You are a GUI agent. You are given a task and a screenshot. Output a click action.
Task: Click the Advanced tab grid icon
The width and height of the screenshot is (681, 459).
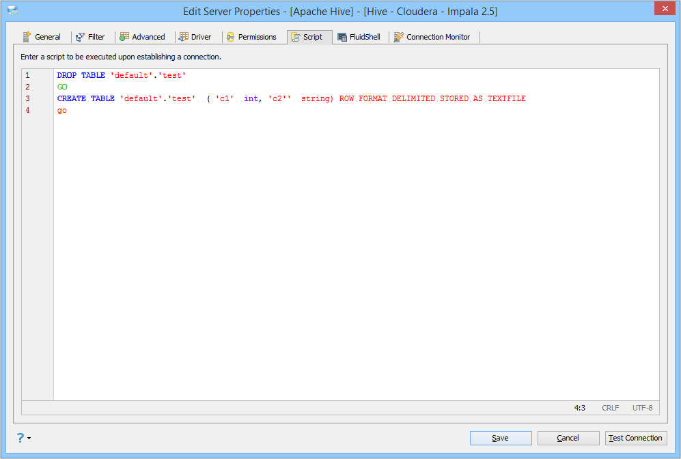coord(124,37)
